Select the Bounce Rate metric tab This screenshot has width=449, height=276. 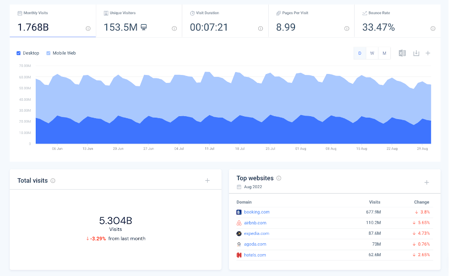[397, 21]
